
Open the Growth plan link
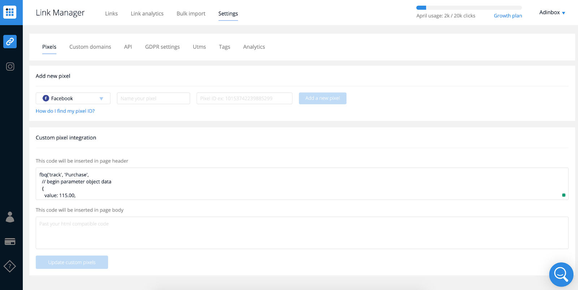click(x=508, y=16)
